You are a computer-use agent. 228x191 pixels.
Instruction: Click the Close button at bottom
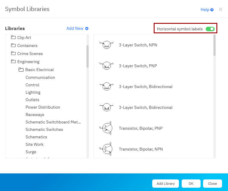[x=212, y=184]
